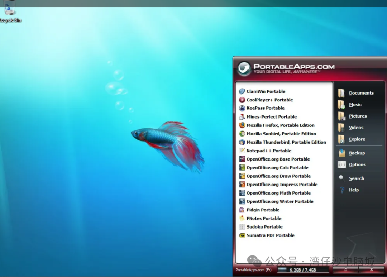Image resolution: width=387 pixels, height=277 pixels.
Task: Click the Music folder icon
Action: pyautogui.click(x=341, y=104)
